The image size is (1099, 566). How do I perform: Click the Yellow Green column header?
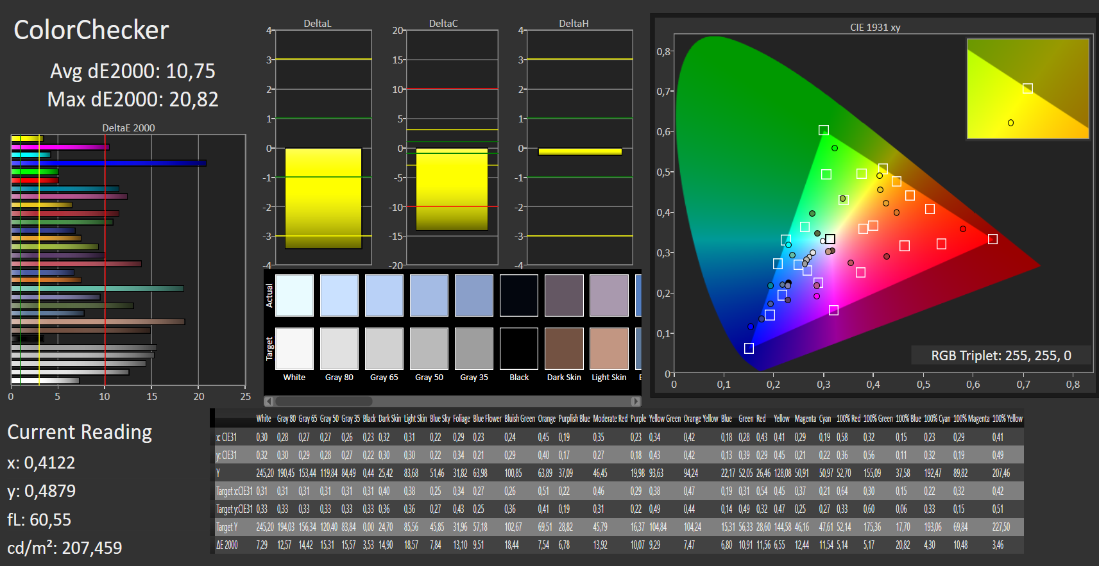665,419
